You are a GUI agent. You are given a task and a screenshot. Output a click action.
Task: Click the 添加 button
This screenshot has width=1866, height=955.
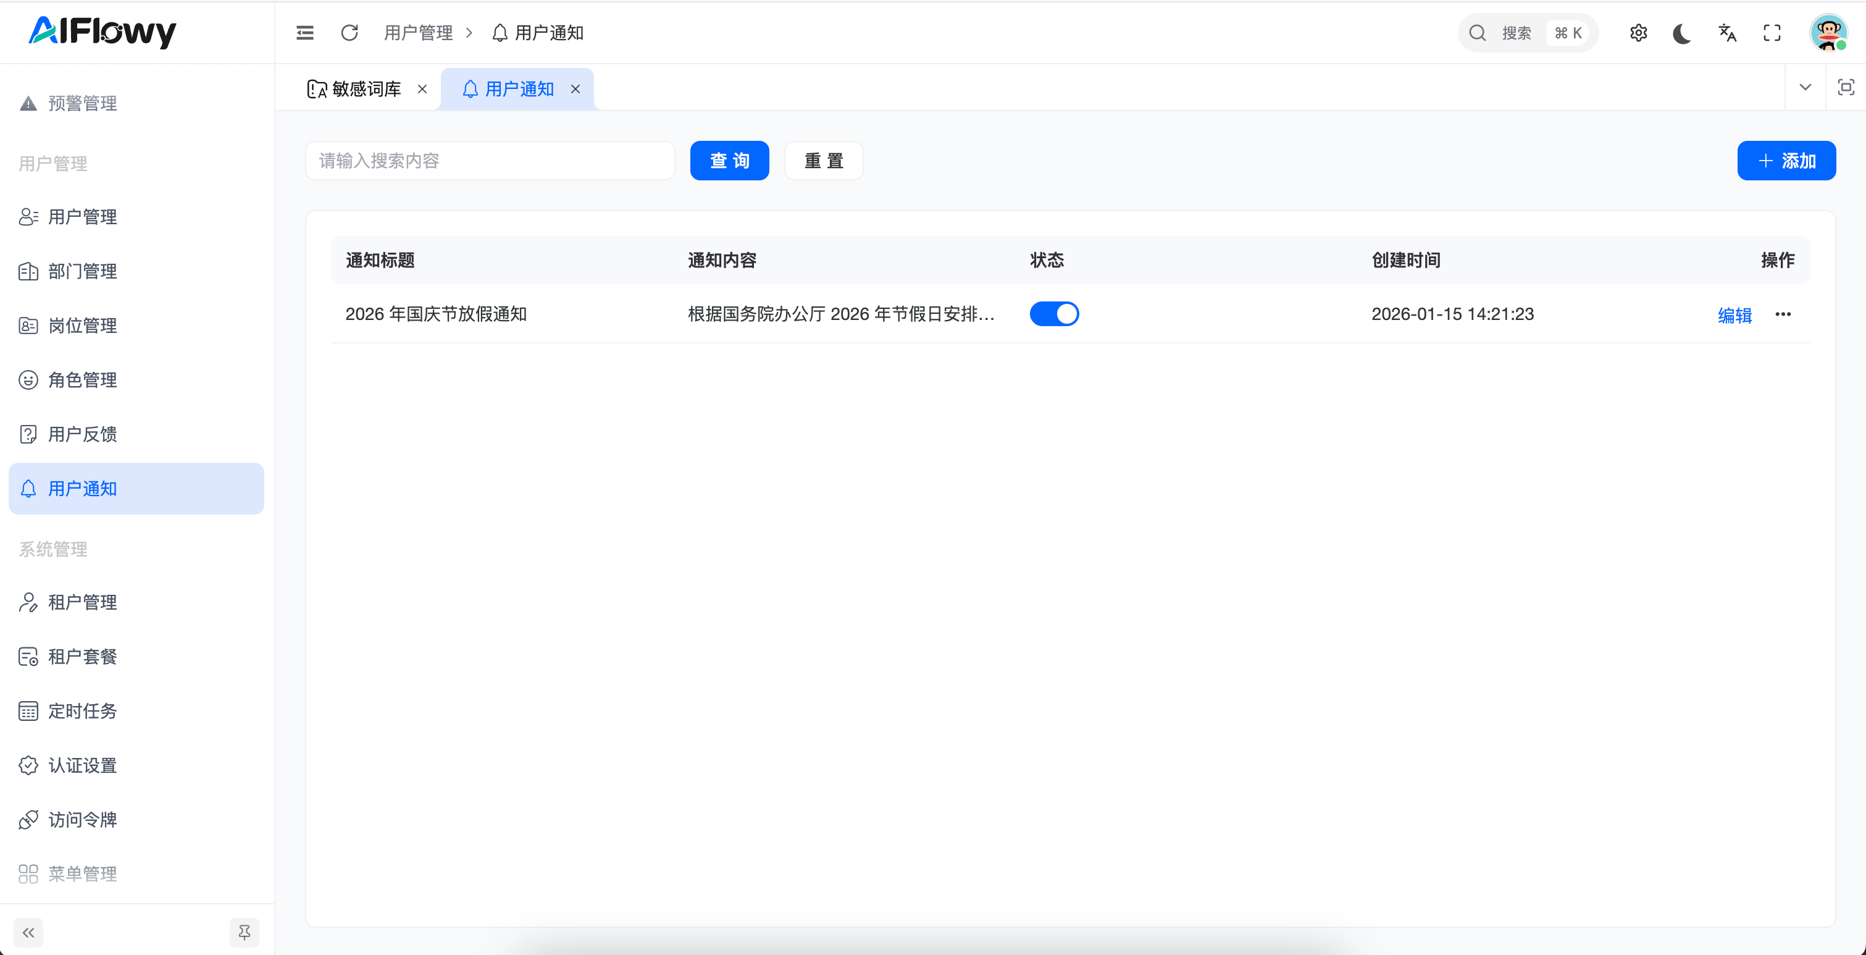click(x=1786, y=160)
